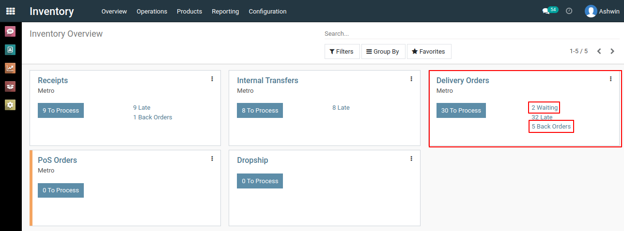
Task: Open the teal Contacts sidebar icon
Action: [x=10, y=50]
